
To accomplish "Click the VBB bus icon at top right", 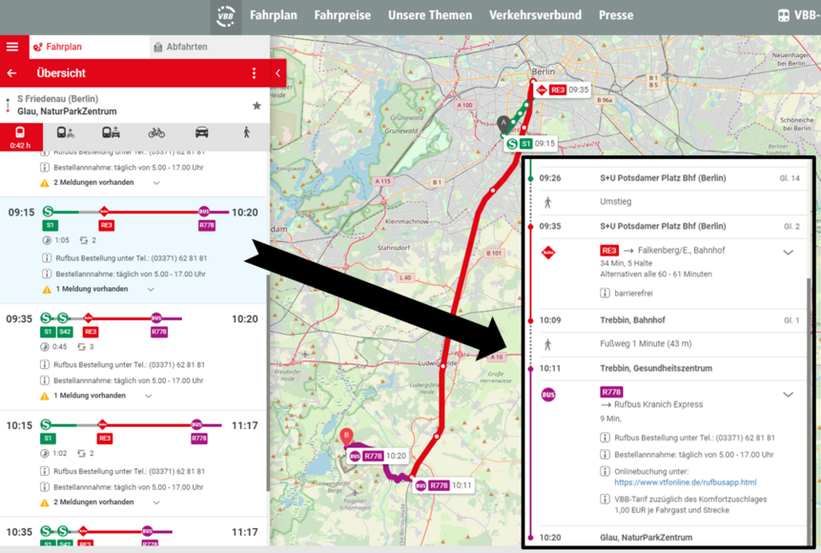I will click(783, 15).
